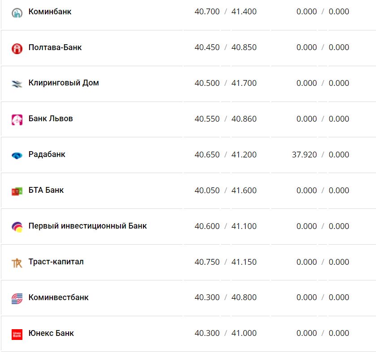The height and width of the screenshot is (352, 376).
Task: Click the Радабанк blue logo icon
Action: click(17, 155)
